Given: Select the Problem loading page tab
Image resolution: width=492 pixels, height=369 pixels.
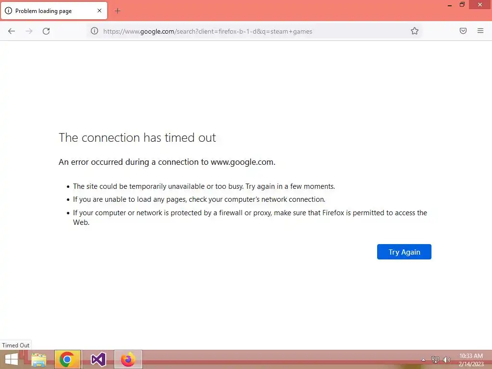Looking at the screenshot, I should [54, 11].
